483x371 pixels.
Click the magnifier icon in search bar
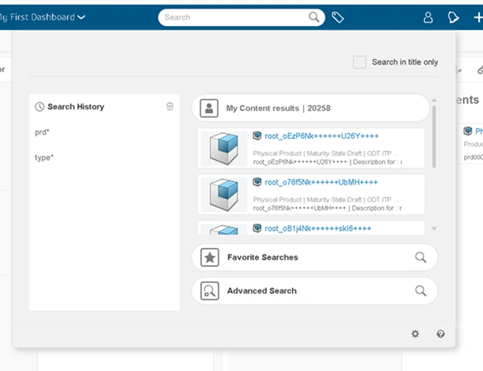[314, 18]
